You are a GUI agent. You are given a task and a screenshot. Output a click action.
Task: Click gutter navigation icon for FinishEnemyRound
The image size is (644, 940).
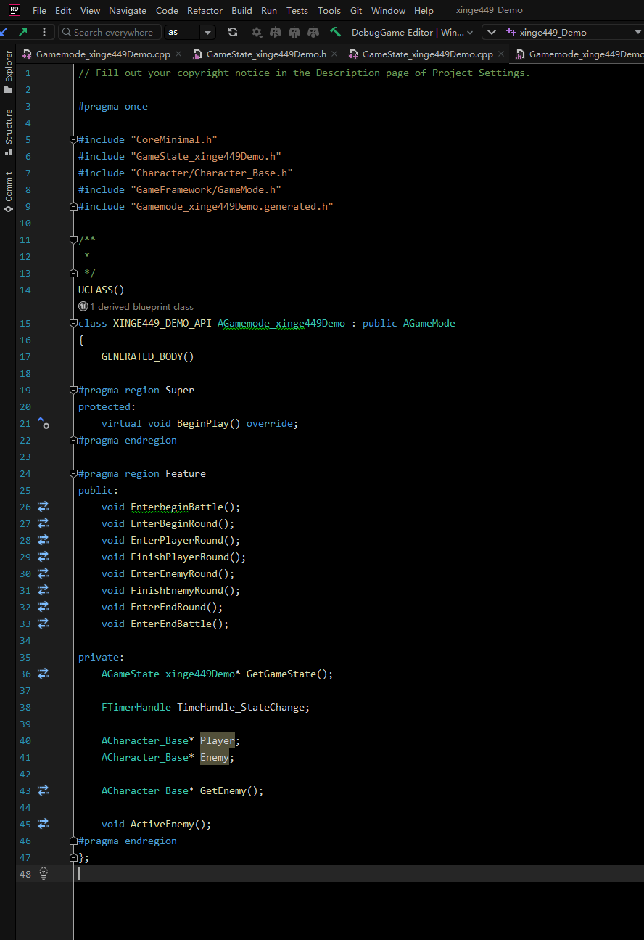tap(43, 590)
